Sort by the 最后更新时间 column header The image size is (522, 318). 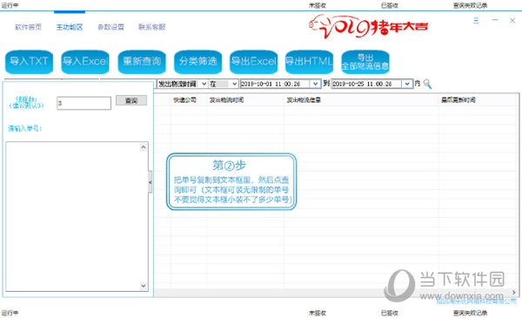(458, 100)
